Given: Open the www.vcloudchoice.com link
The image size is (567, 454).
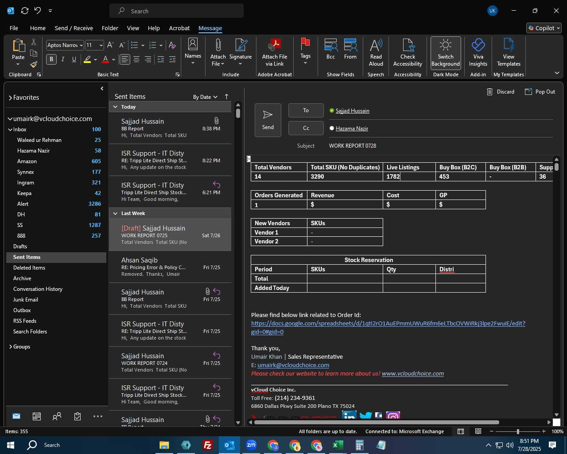Looking at the screenshot, I should coord(413,374).
